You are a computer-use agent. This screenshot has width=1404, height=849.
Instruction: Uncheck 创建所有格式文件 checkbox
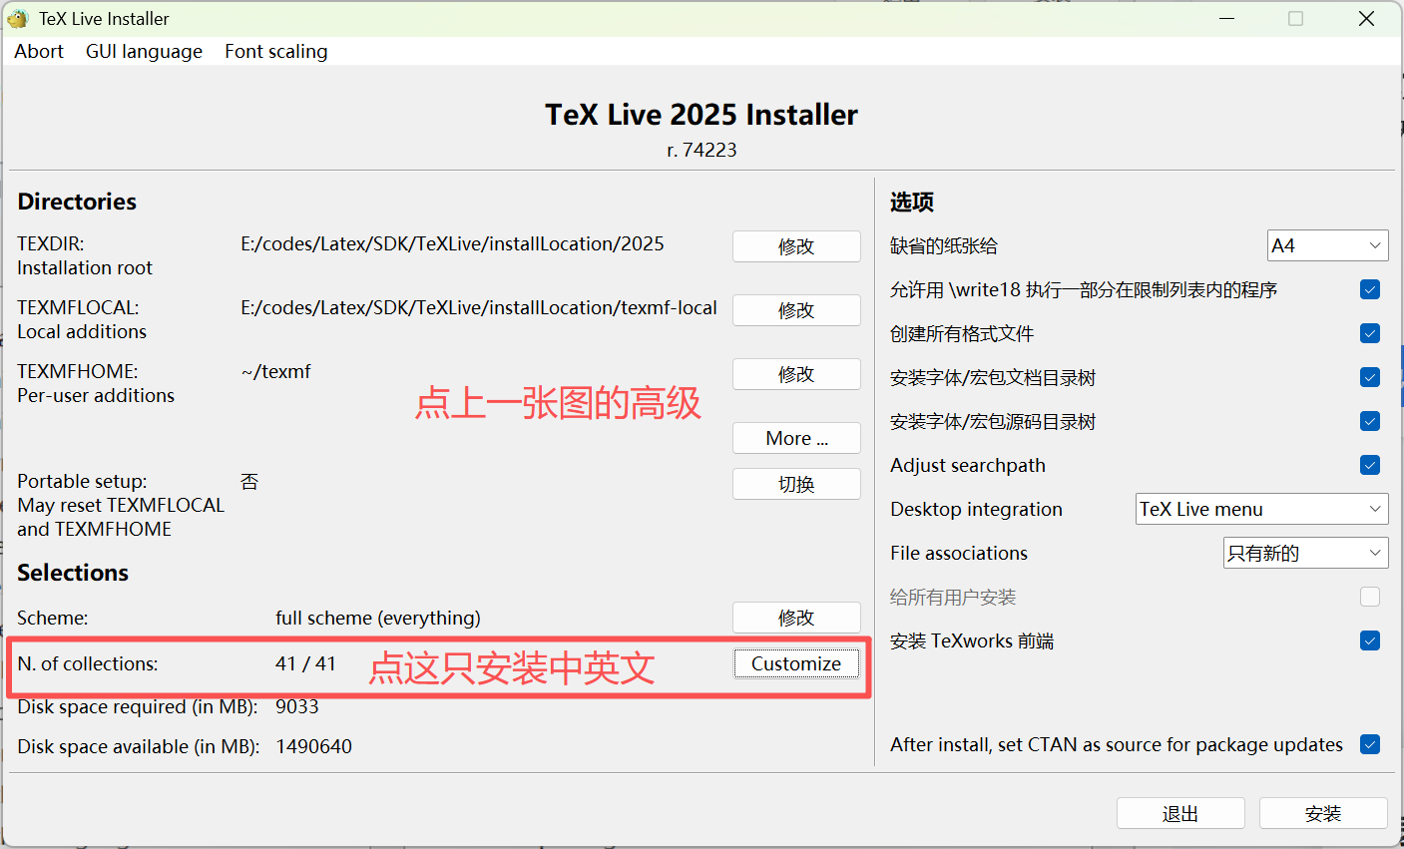pos(1370,333)
